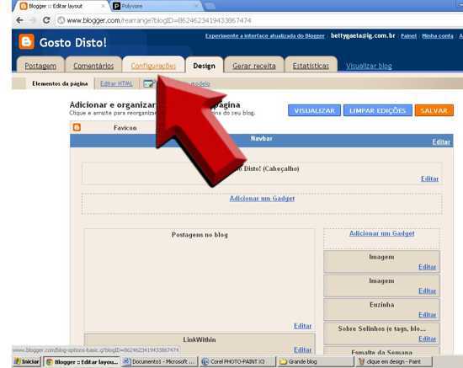Select Elementos da página sub-tab
This screenshot has height=368, width=463.
60,83
